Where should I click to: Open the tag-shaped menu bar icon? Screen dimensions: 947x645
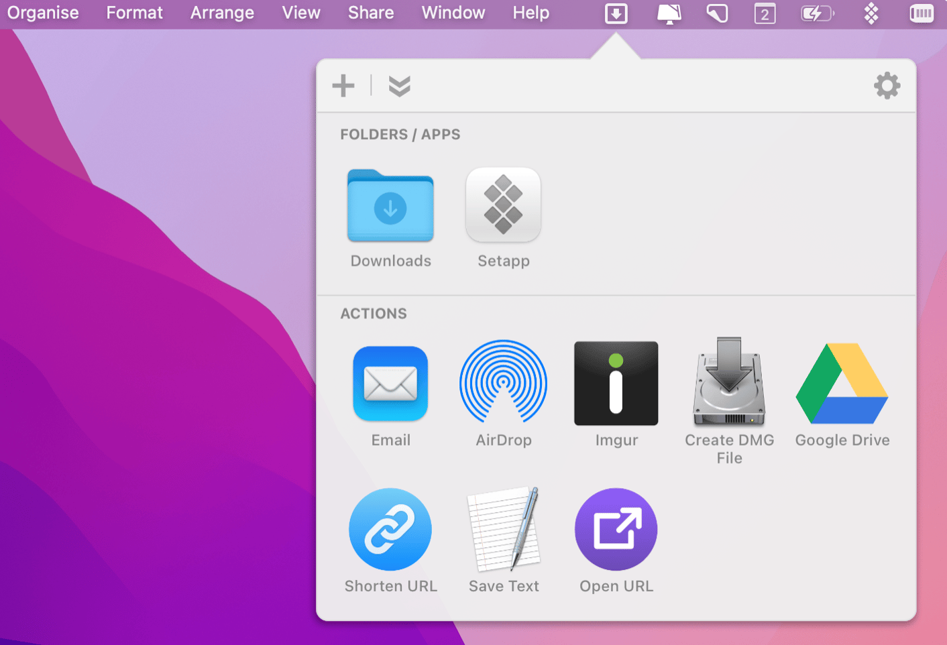[x=717, y=13]
